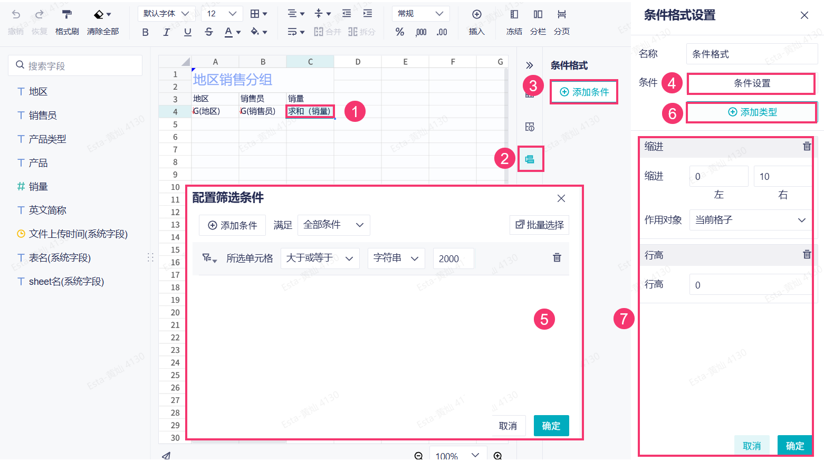Click 添加条件 in the 条件格式 side panel
The height and width of the screenshot is (461, 824).
pyautogui.click(x=584, y=92)
